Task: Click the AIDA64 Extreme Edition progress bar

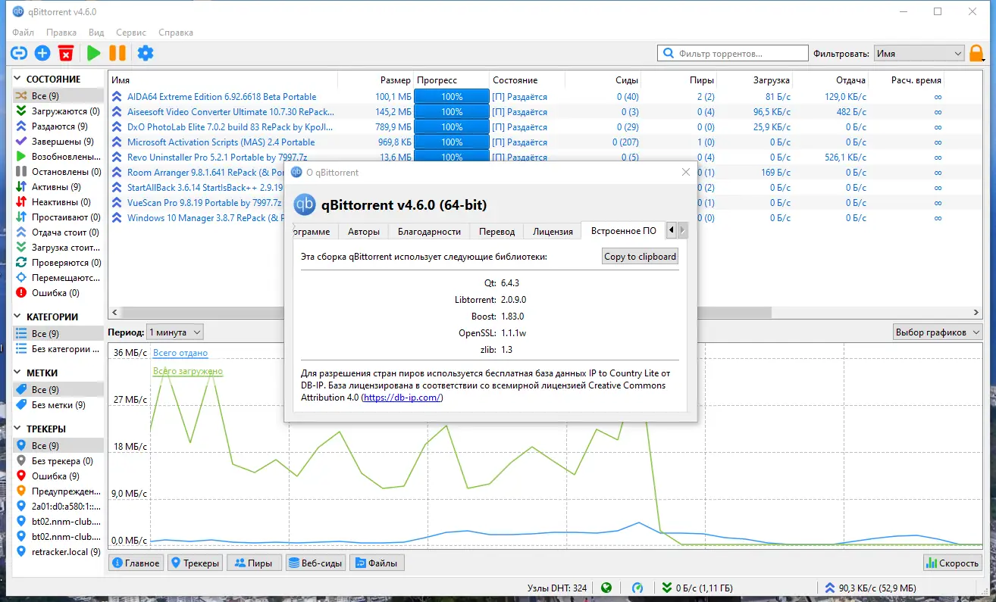Action: pos(452,97)
